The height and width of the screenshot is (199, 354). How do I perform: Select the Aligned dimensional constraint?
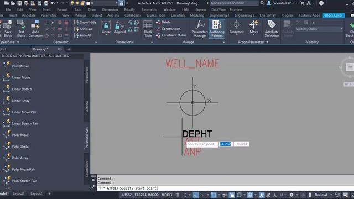click(x=119, y=27)
